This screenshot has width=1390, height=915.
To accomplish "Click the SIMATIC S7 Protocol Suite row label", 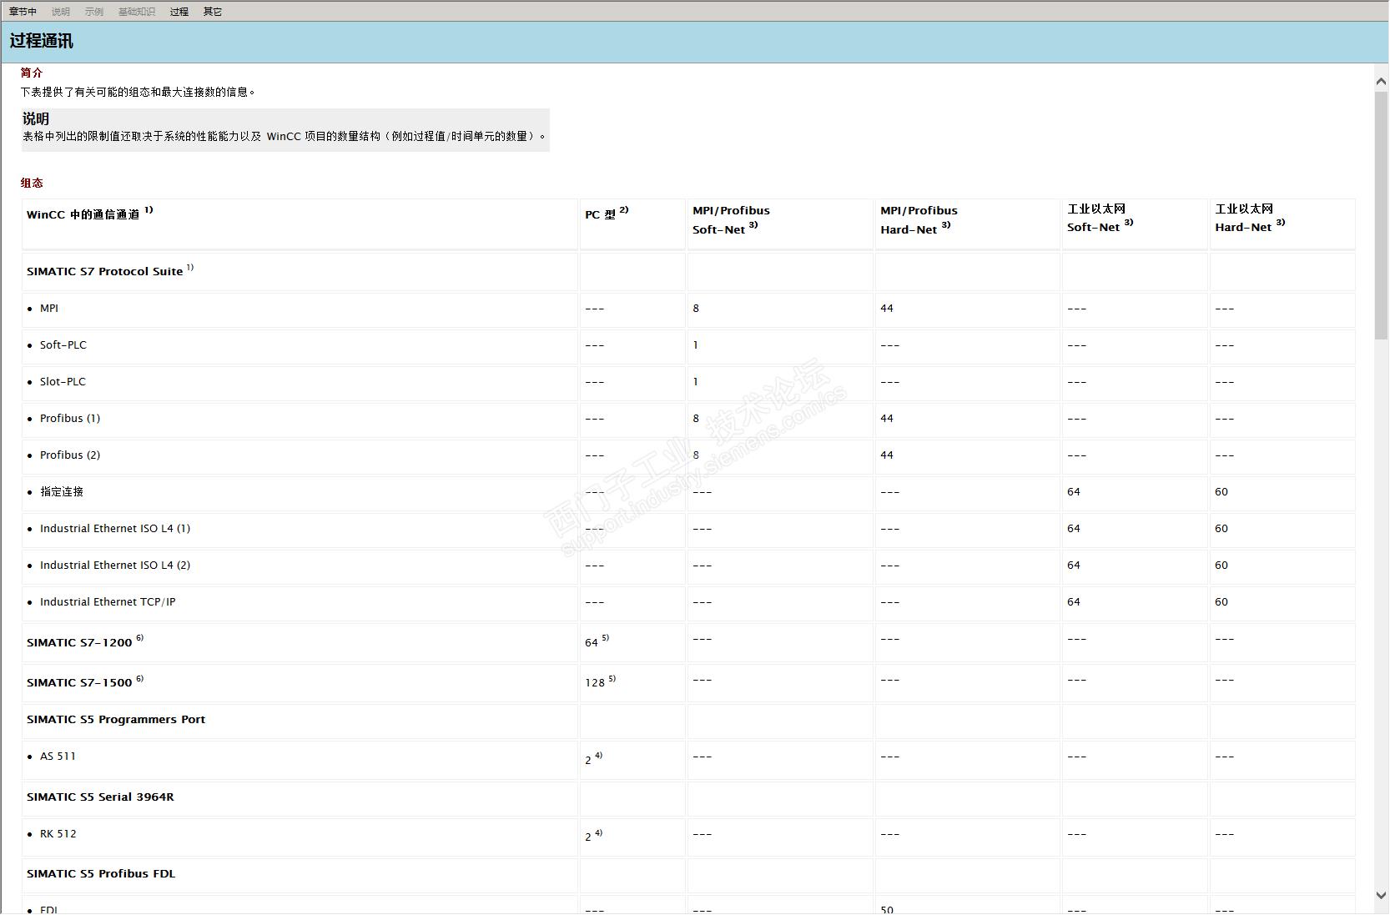I will [110, 271].
